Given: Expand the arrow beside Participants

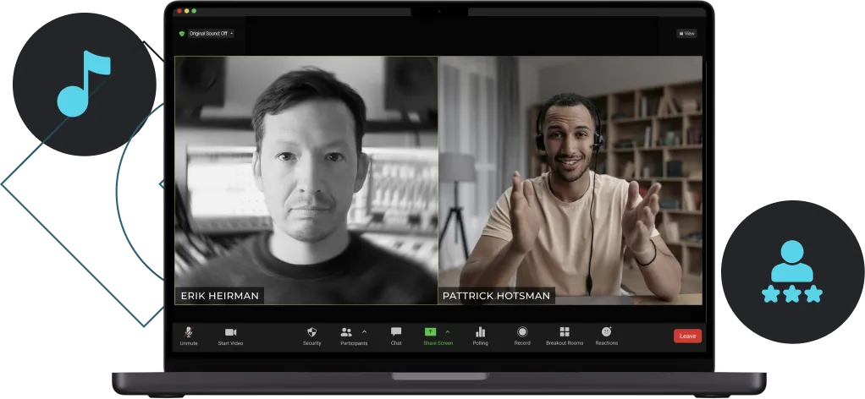Looking at the screenshot, I should point(365,331).
